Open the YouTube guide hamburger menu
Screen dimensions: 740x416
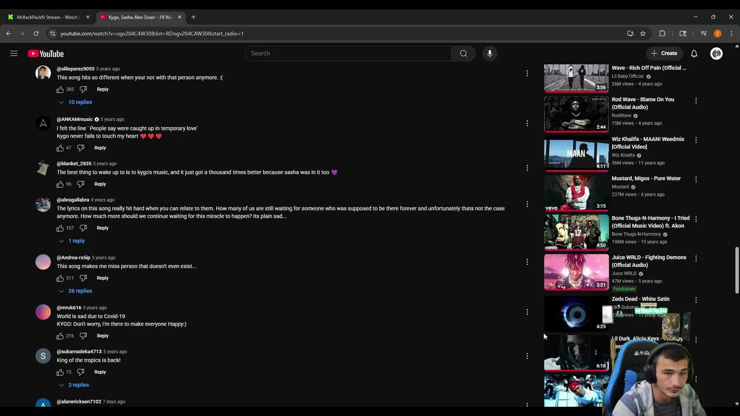click(x=14, y=54)
